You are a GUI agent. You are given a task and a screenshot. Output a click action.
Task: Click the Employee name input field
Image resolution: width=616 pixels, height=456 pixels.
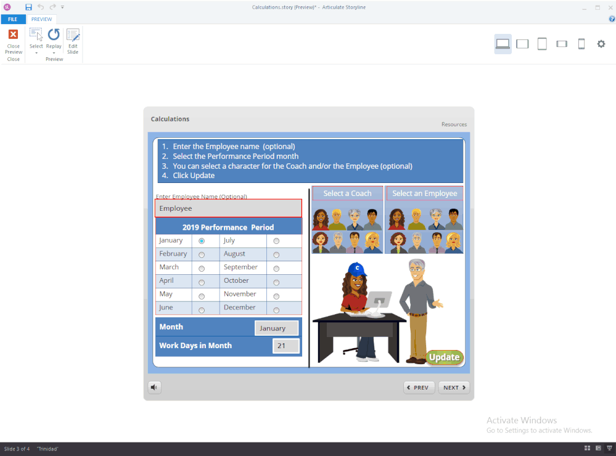point(228,208)
